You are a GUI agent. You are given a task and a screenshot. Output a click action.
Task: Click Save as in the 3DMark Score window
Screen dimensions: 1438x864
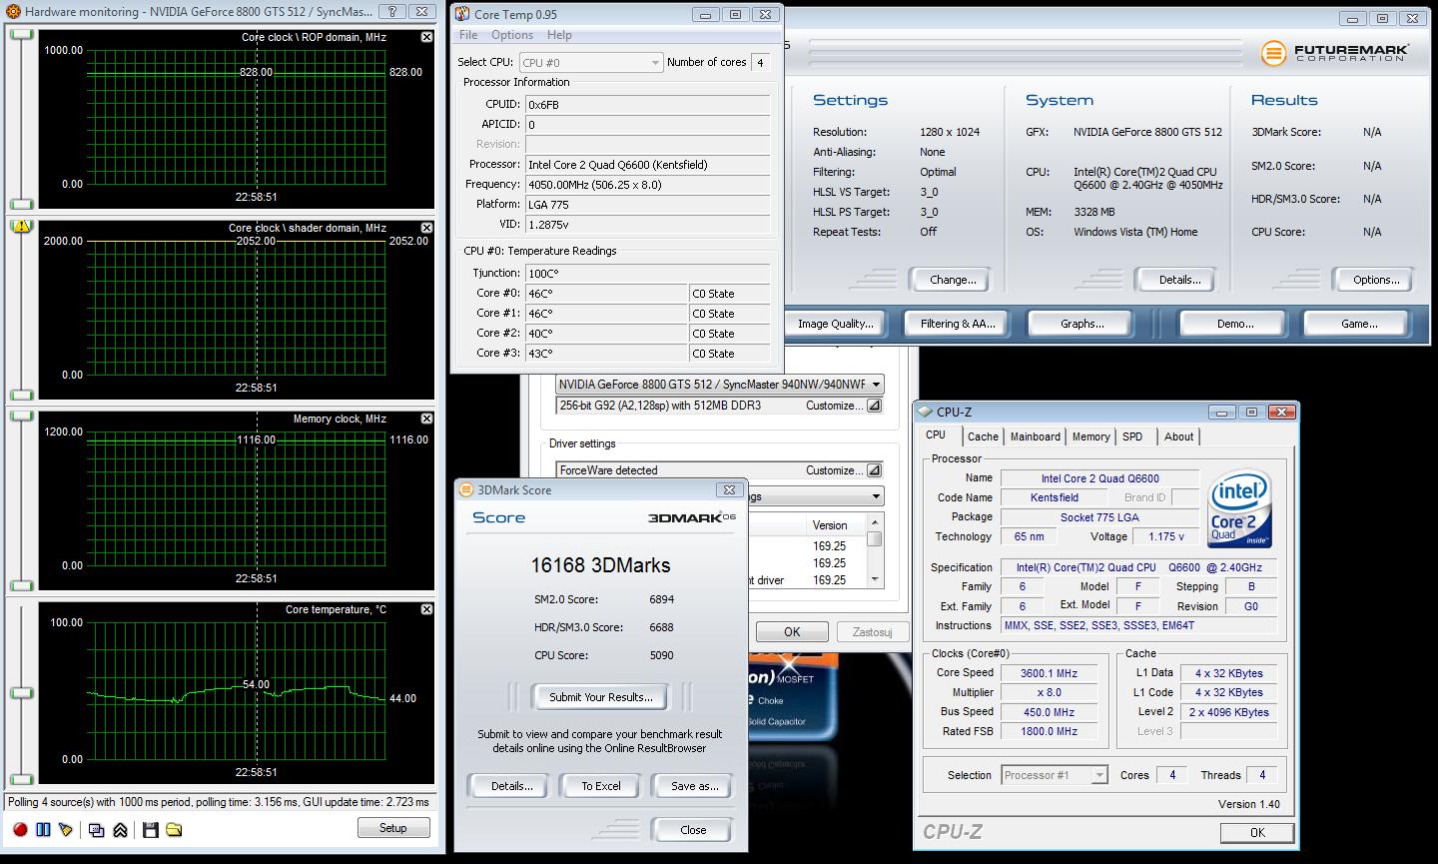point(695,786)
